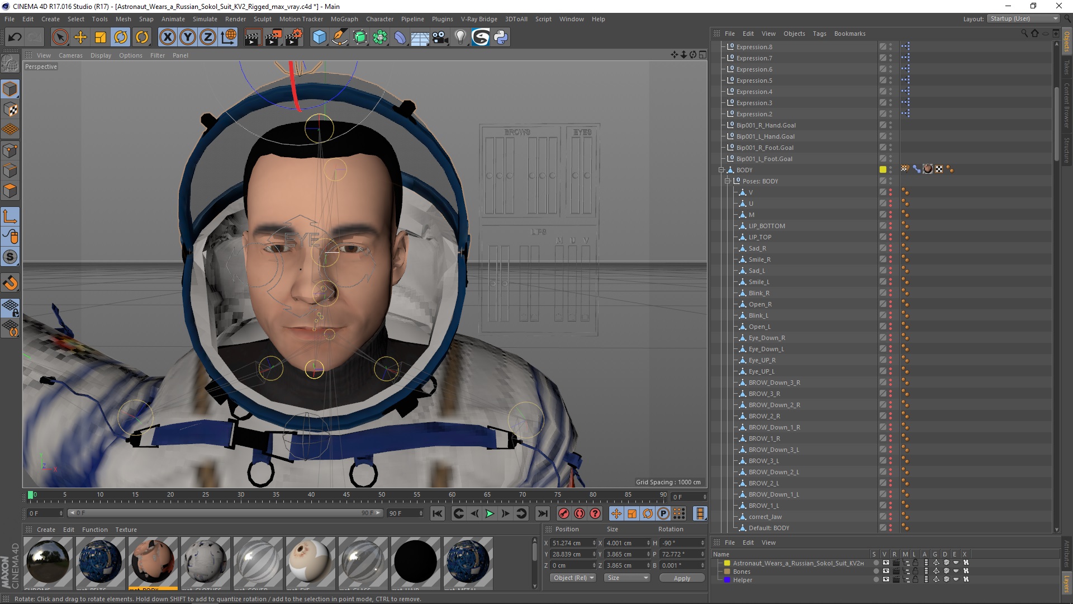Open the Character menu
The width and height of the screenshot is (1073, 604).
(379, 19)
